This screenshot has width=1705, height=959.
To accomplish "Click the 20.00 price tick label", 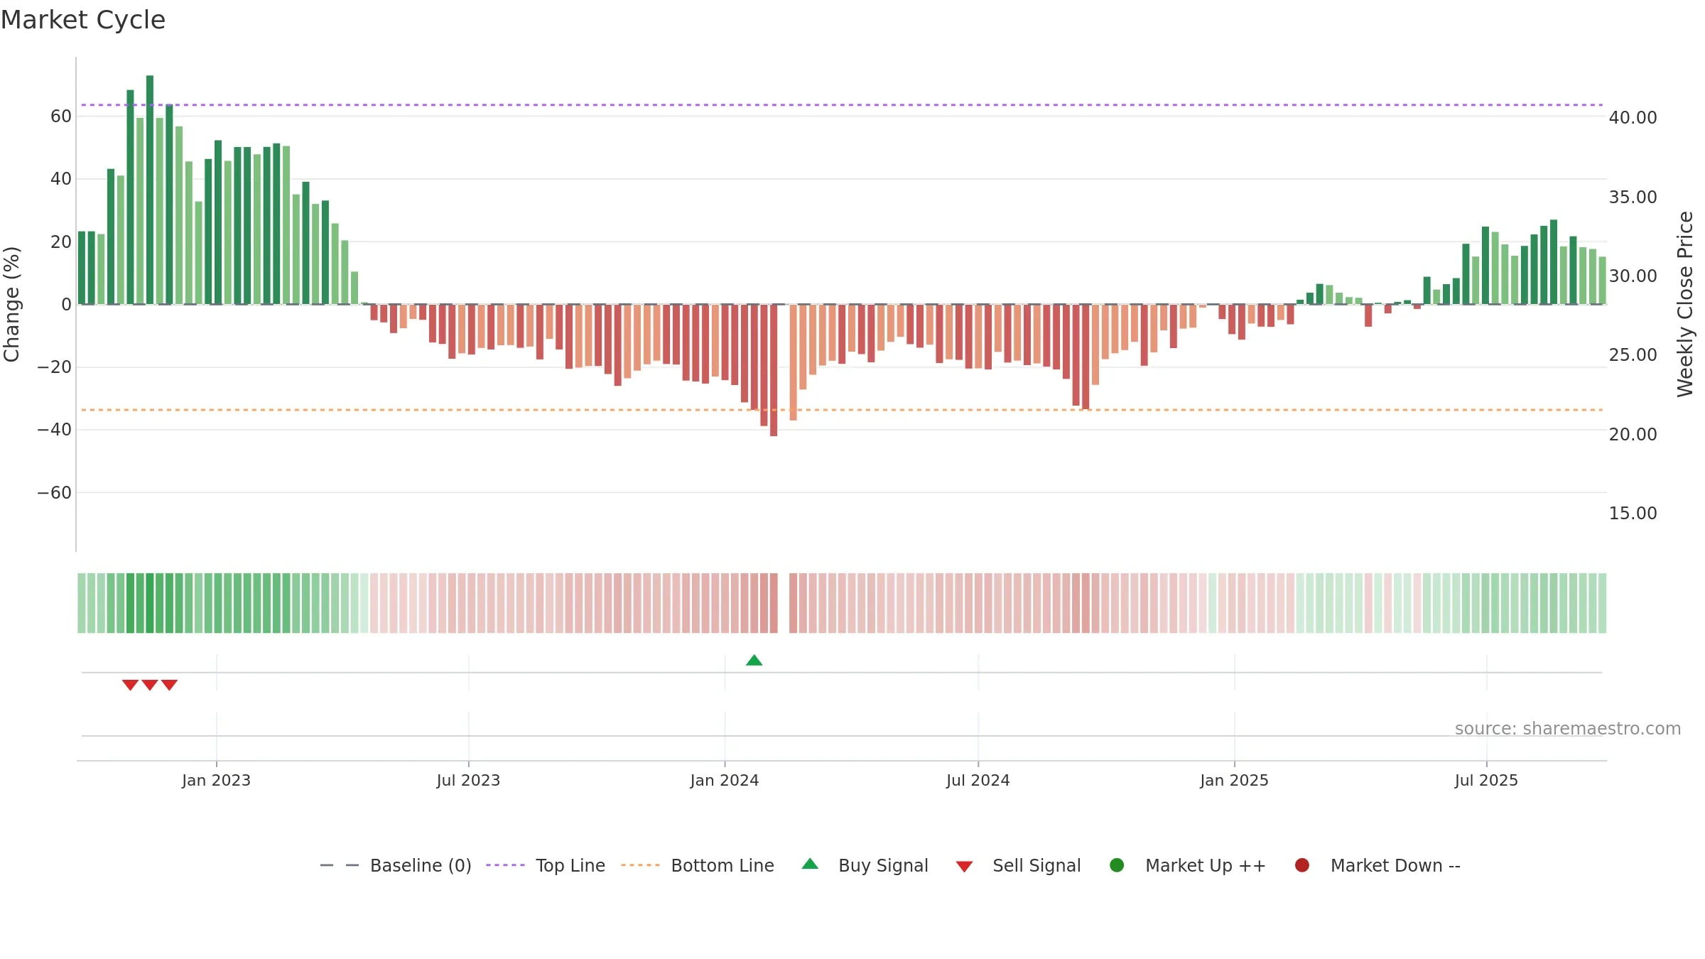I will click(1633, 434).
